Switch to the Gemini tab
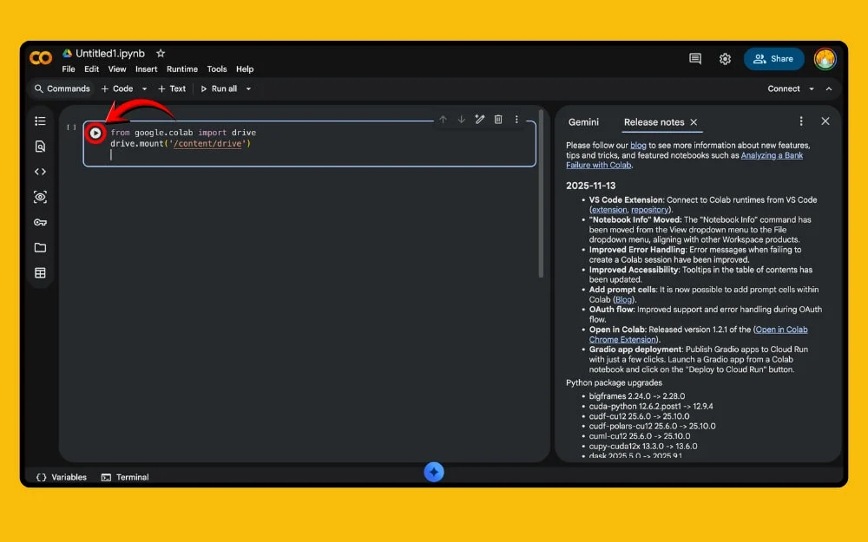 click(x=583, y=122)
